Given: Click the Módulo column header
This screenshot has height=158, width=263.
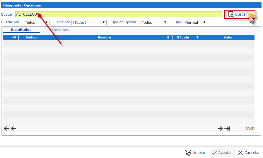Looking at the screenshot, I should [x=183, y=38].
